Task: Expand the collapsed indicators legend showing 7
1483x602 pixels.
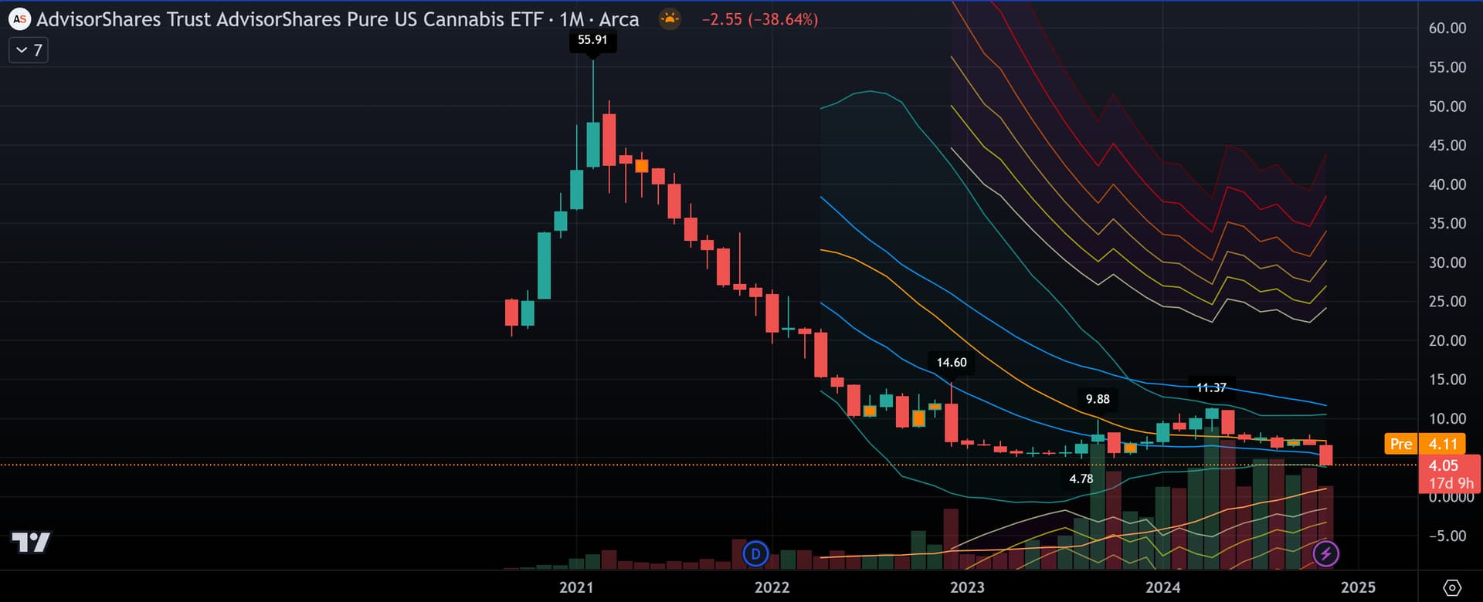Action: (29, 50)
